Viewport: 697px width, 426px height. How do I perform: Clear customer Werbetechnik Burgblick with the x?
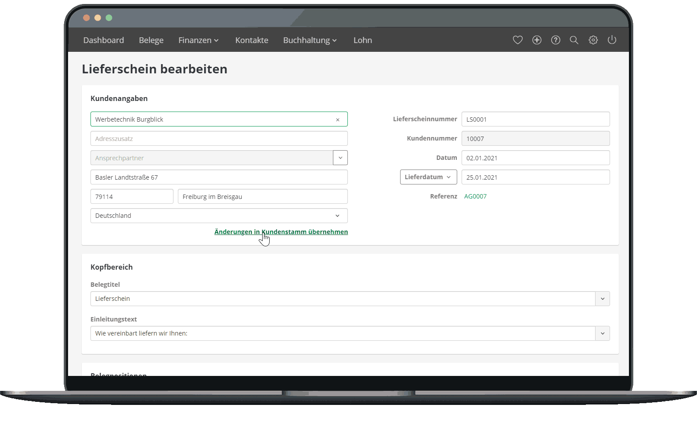pyautogui.click(x=338, y=119)
